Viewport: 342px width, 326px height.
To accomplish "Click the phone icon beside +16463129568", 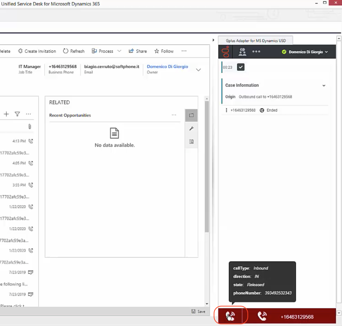I will pos(262,316).
